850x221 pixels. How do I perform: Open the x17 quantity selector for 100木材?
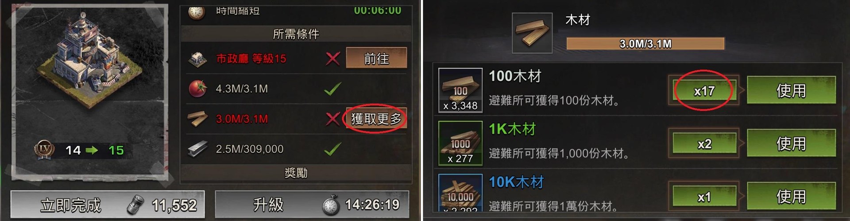(704, 91)
